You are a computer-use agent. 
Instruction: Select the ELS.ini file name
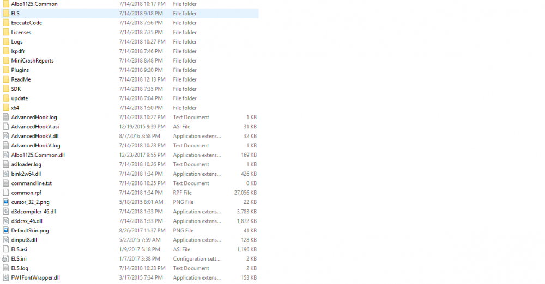(x=19, y=258)
